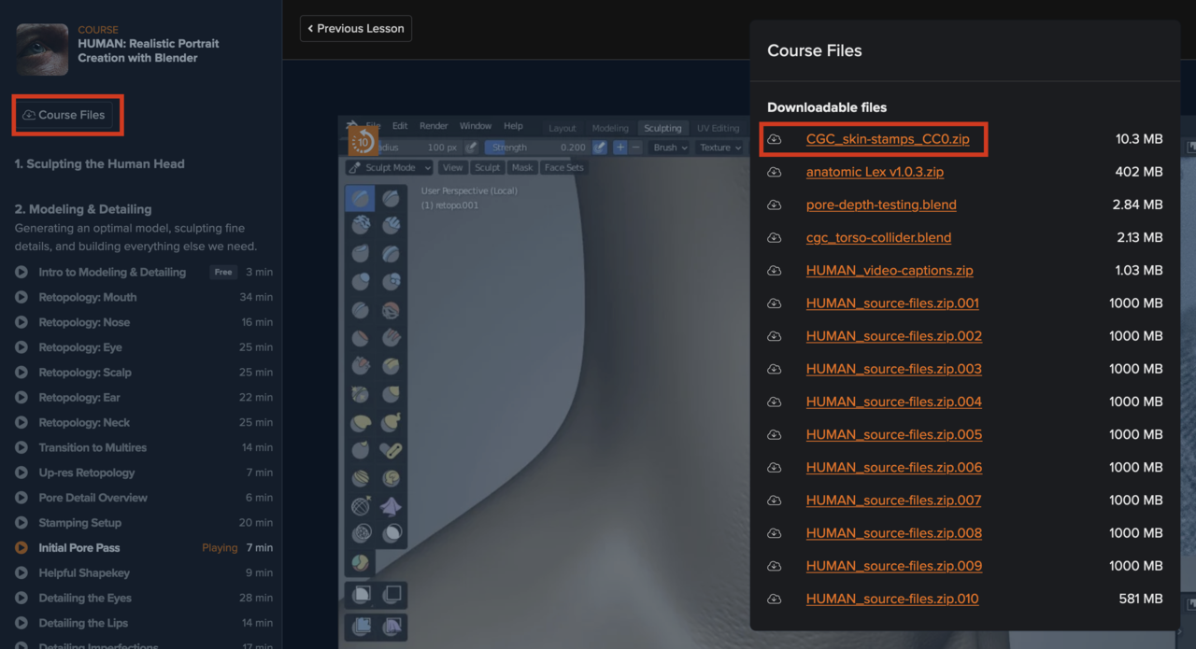Viewport: 1196px width, 649px height.
Task: Select the Draw Sharp brush
Action: point(391,198)
